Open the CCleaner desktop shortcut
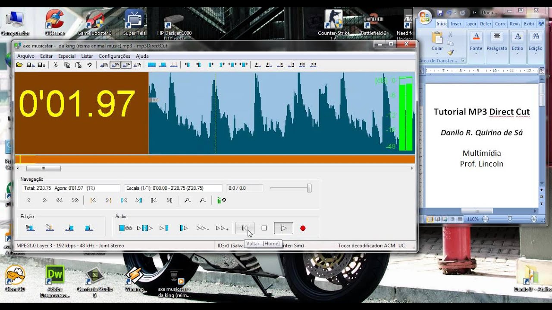Viewport: 552px width, 310px height. (55, 22)
